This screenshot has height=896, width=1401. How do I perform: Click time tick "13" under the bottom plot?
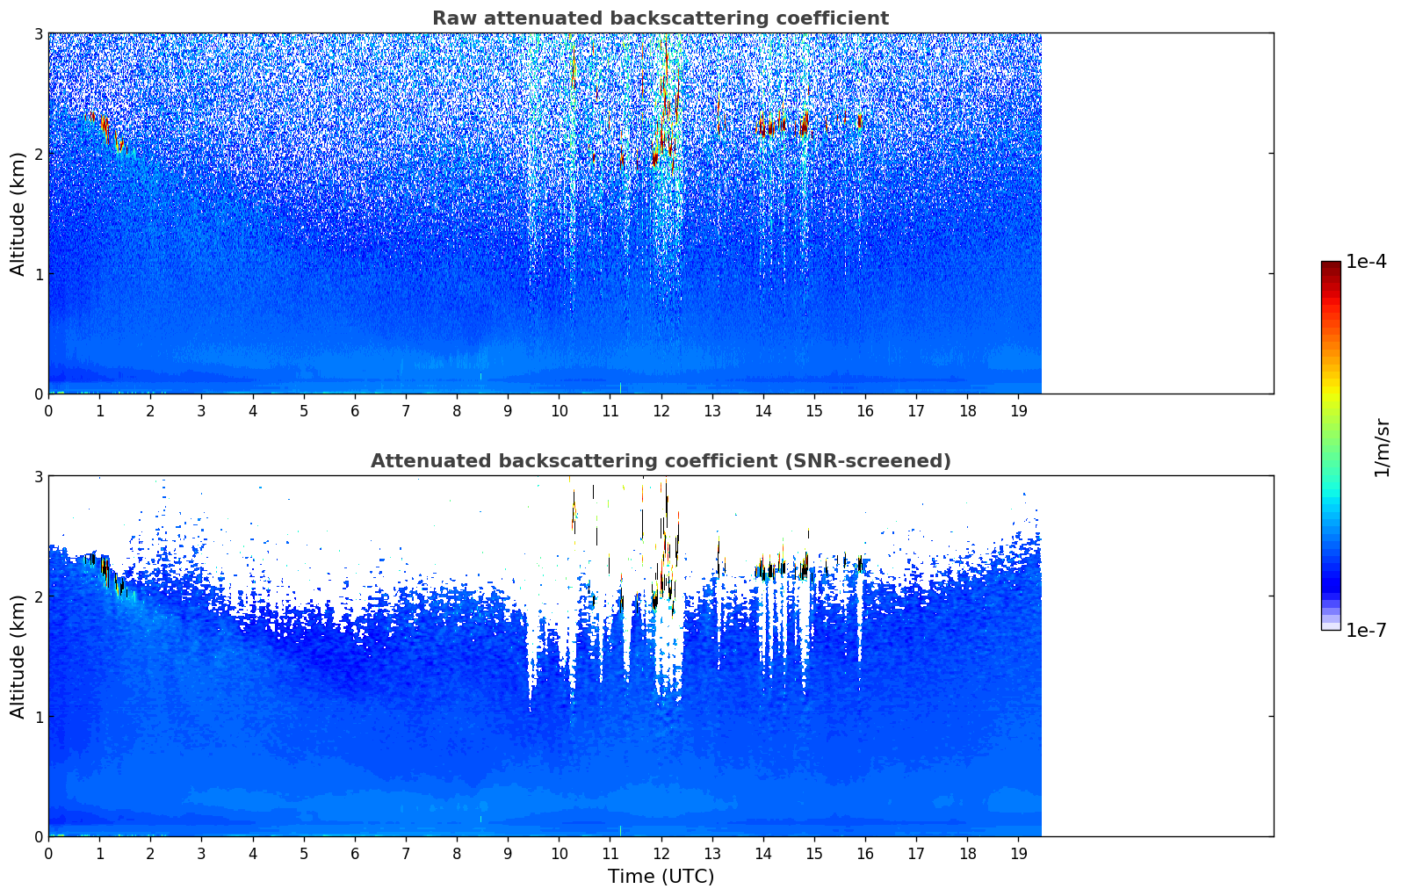coord(712,853)
